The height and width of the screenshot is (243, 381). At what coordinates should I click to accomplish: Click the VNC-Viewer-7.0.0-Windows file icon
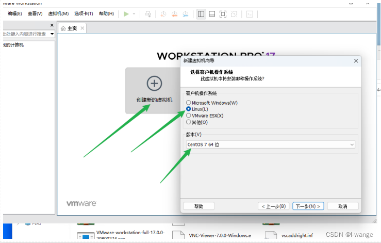178,235
